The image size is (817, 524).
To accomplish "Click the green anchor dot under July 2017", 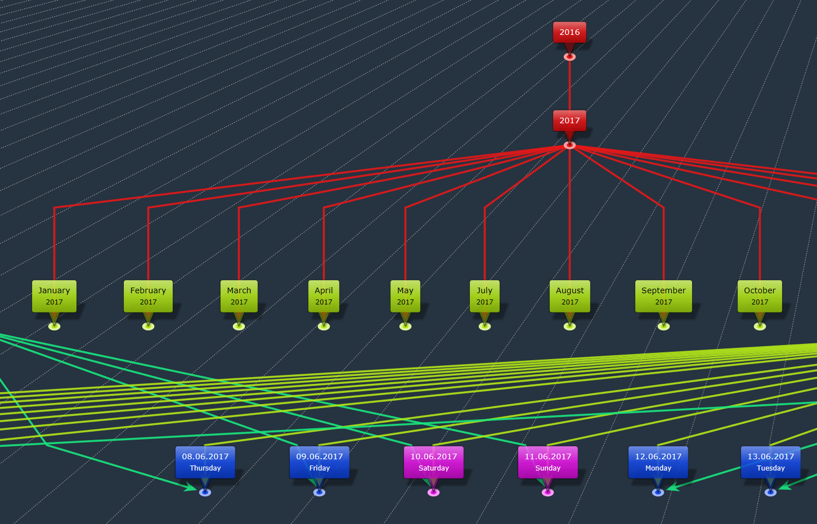I will (x=484, y=326).
